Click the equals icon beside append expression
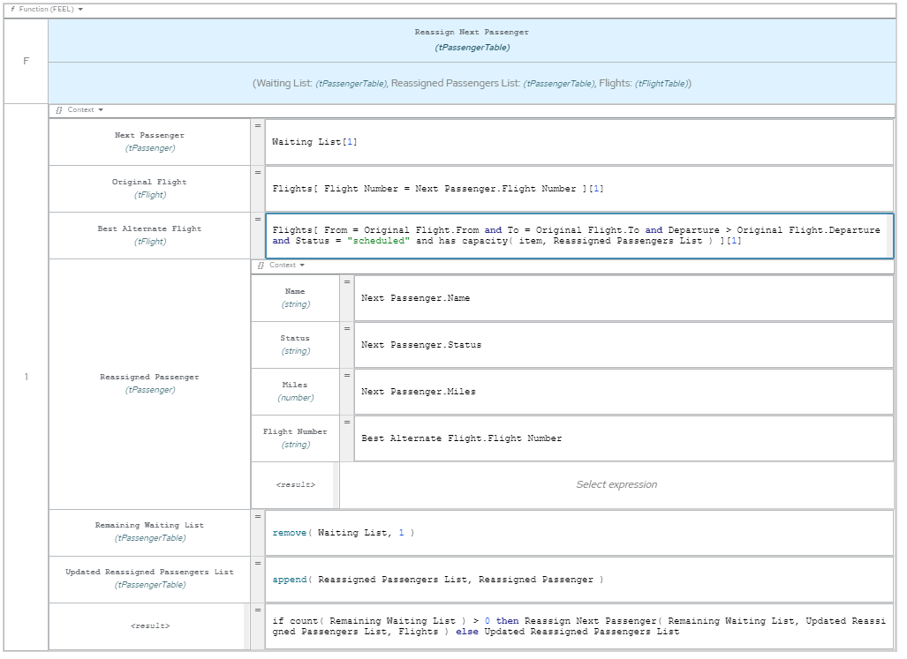Image resolution: width=907 pixels, height=659 pixels. (258, 563)
